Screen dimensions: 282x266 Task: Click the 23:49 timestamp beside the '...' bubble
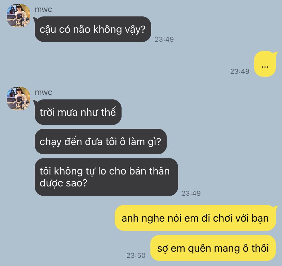(x=240, y=71)
